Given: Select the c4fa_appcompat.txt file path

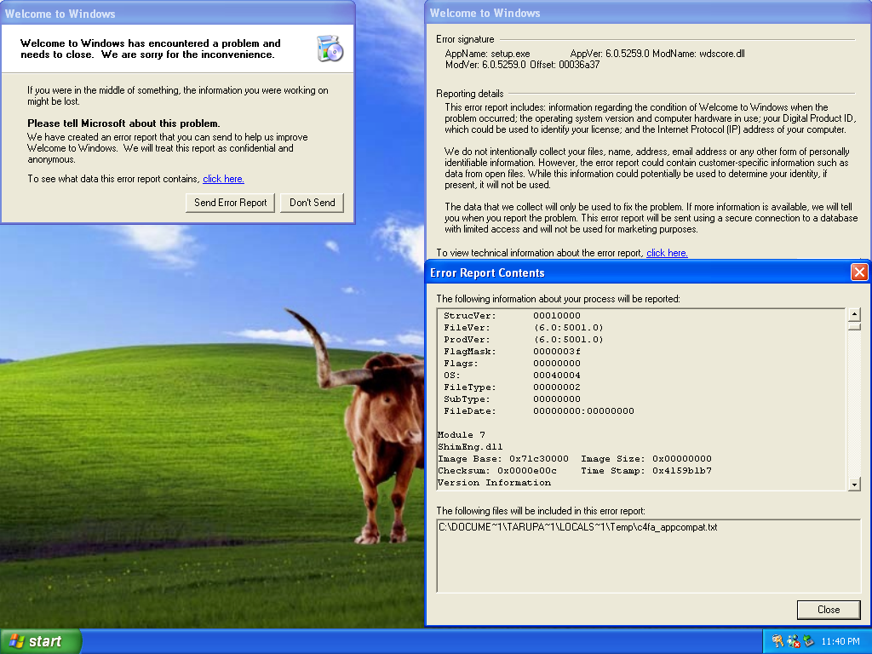Looking at the screenshot, I should pos(578,527).
